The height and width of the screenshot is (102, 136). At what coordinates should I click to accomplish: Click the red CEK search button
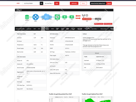point(57,4)
